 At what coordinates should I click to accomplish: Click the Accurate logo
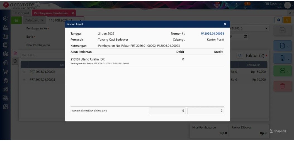[x=21, y=5]
